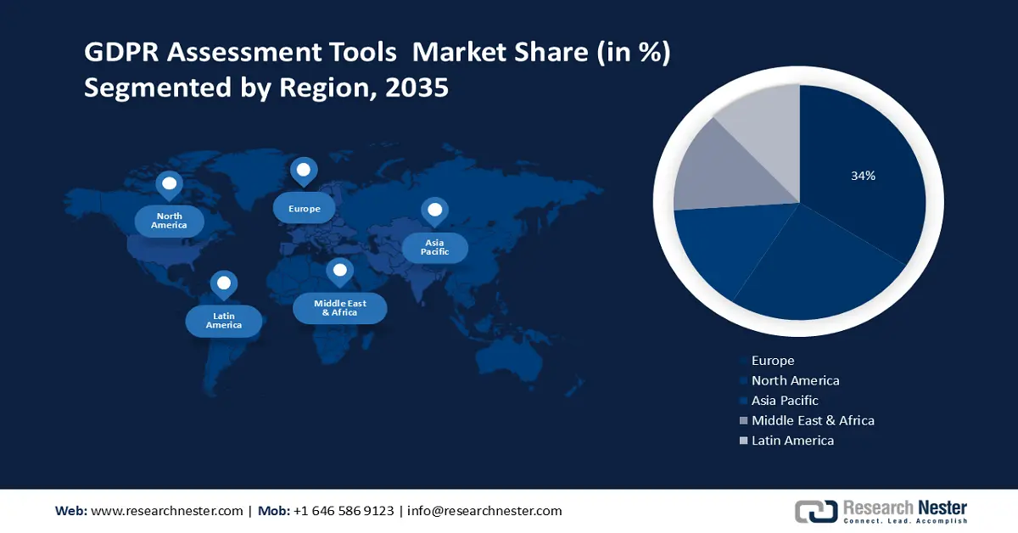Select the Asia Pacific region label

tap(434, 248)
